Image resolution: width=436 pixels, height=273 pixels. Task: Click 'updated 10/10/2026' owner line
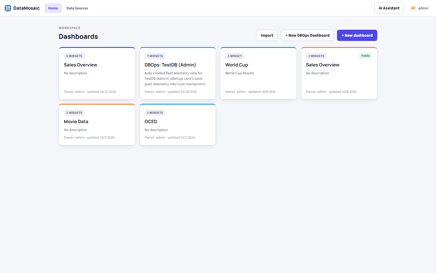point(171,92)
